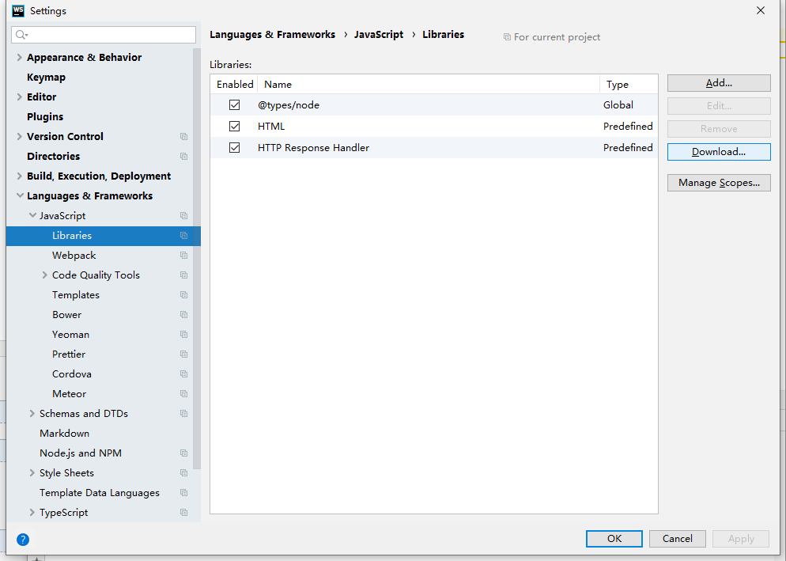This screenshot has height=561, width=786.
Task: Click the project-scope icon beside Node.js and NPM
Action: point(184,453)
